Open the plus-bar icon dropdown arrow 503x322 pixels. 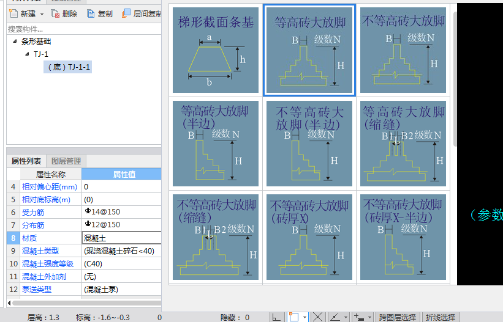[x=370, y=318]
